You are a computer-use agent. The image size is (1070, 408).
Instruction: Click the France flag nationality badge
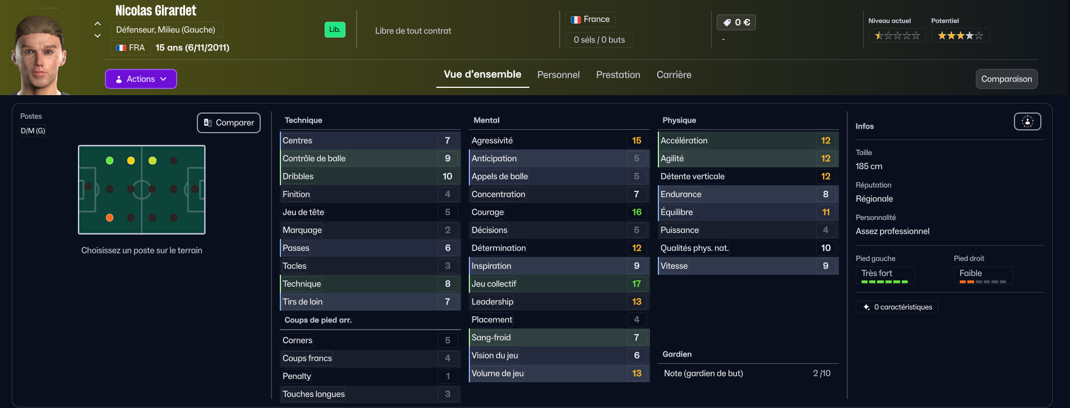590,20
